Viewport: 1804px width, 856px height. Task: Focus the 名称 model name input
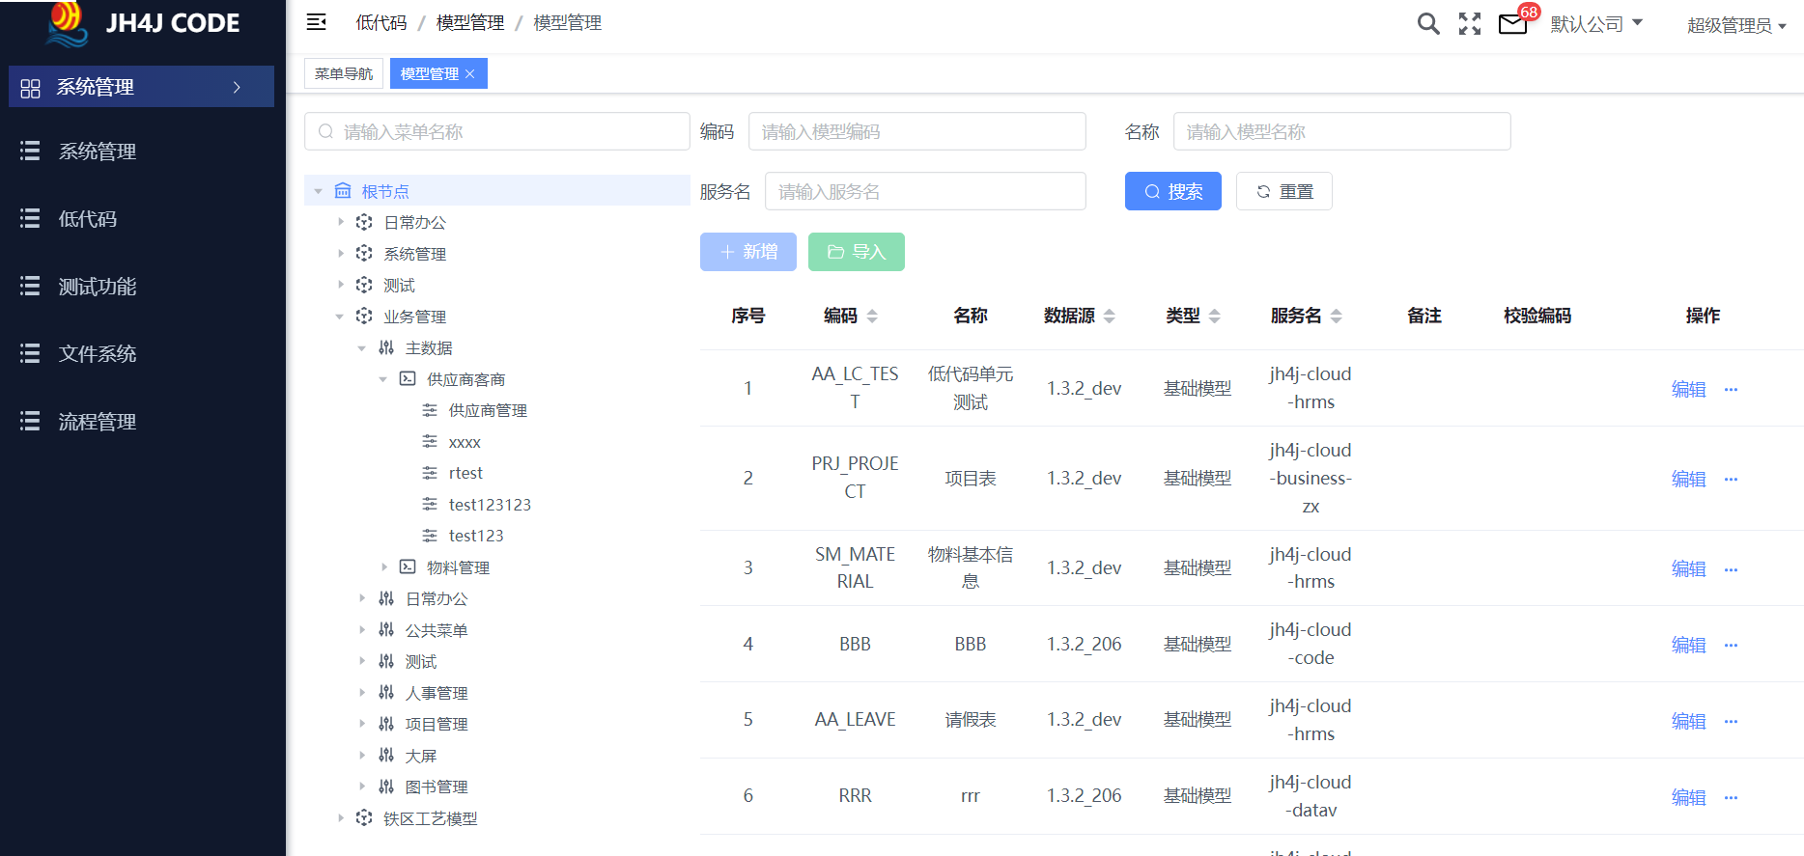[1342, 131]
